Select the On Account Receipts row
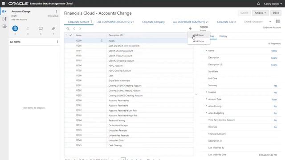The height and width of the screenshot is (160, 285). 129,125
